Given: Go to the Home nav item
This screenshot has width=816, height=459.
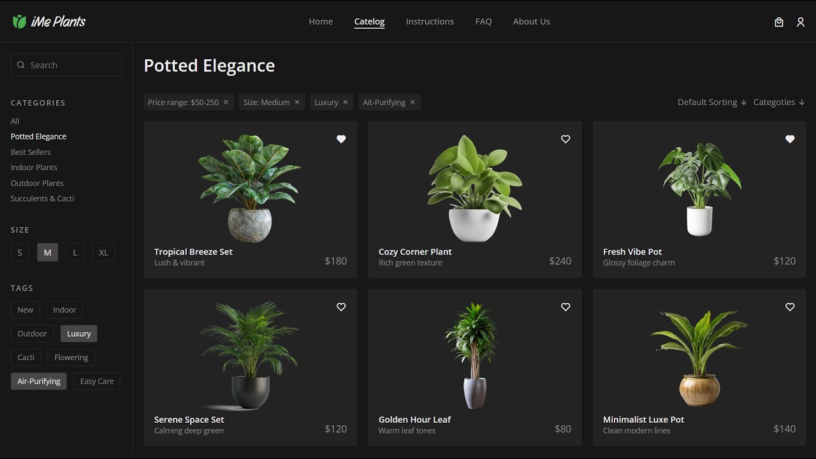Looking at the screenshot, I should [321, 22].
